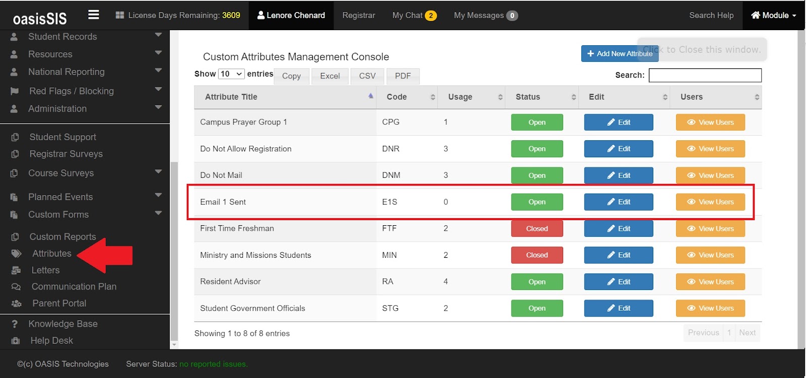
Task: Expand the Red Flags / Blocking arrow
Action: coord(158,89)
